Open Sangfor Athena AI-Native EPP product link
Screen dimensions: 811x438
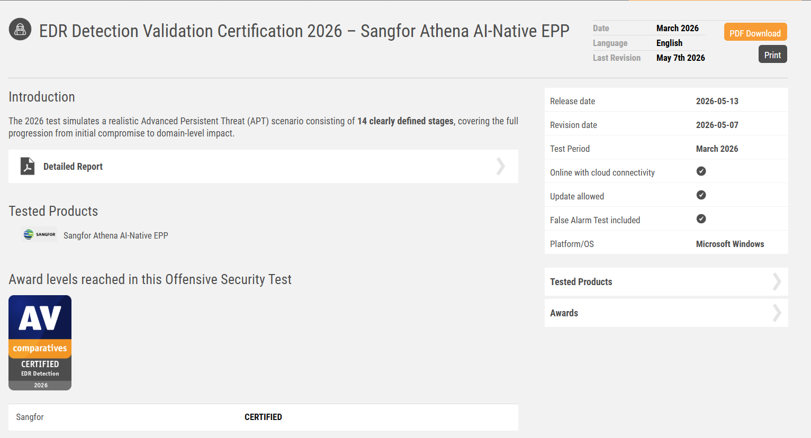click(x=116, y=235)
